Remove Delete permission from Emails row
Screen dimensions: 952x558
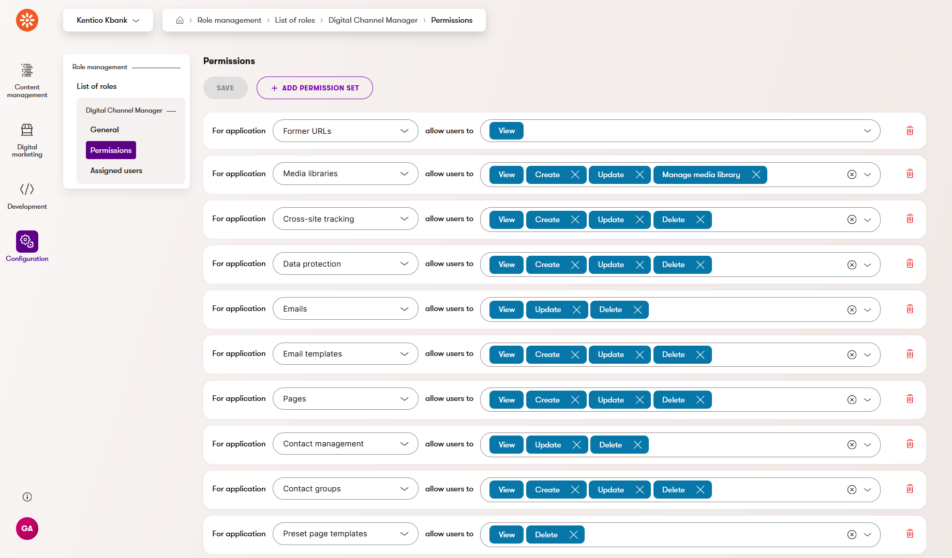point(637,309)
